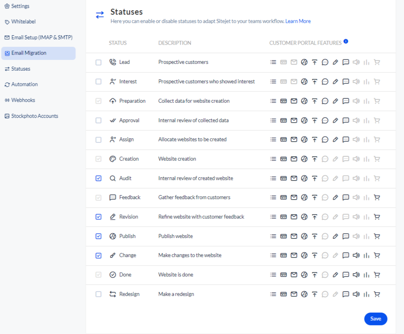Open Automation in the sidebar

[24, 85]
